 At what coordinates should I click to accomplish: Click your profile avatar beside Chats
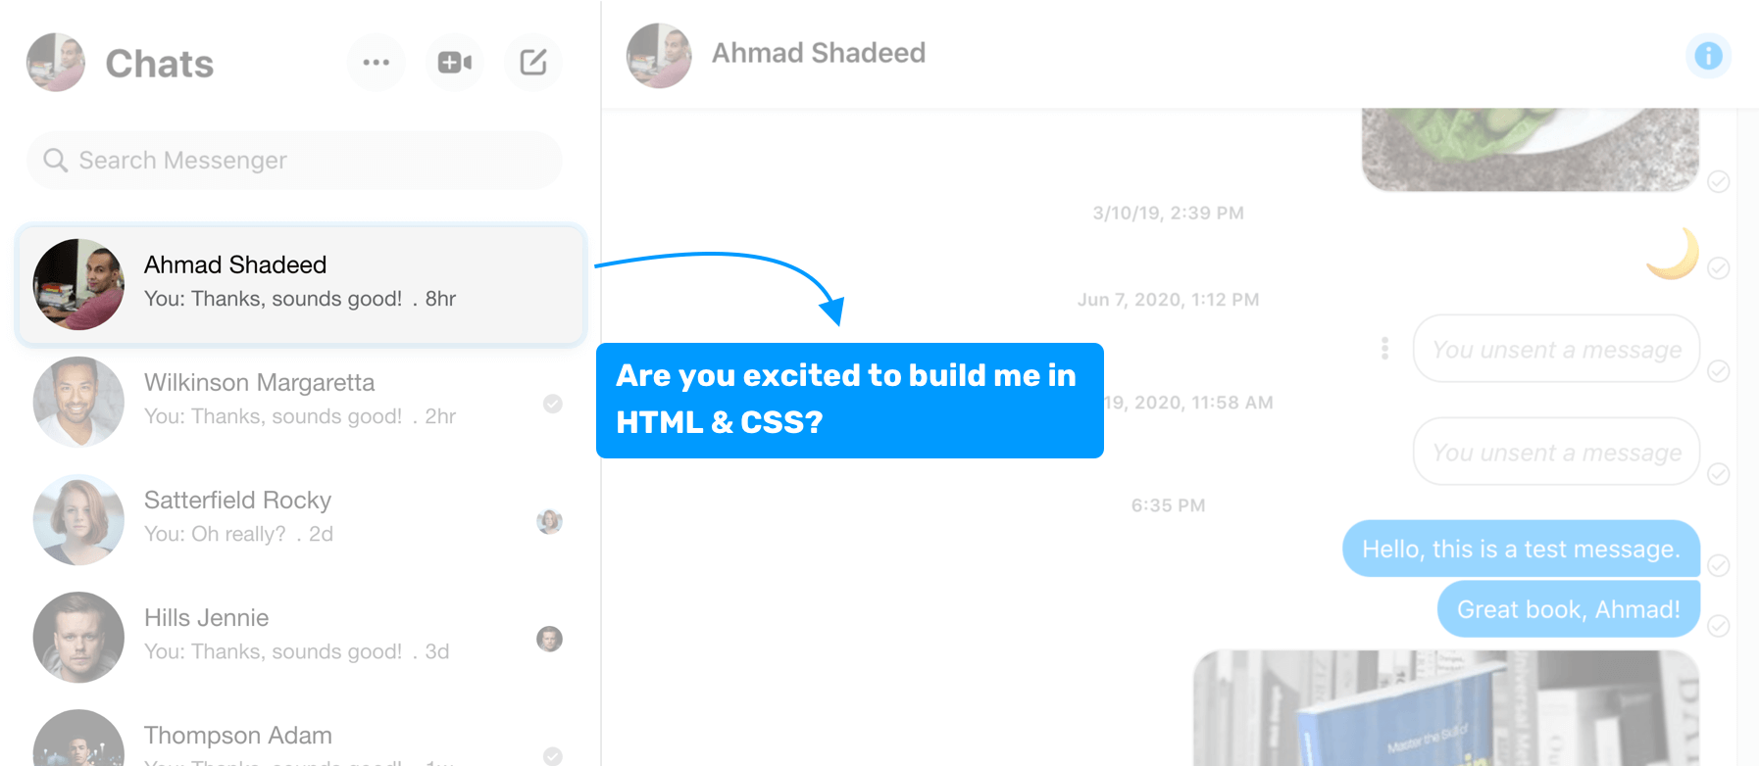pos(56,63)
